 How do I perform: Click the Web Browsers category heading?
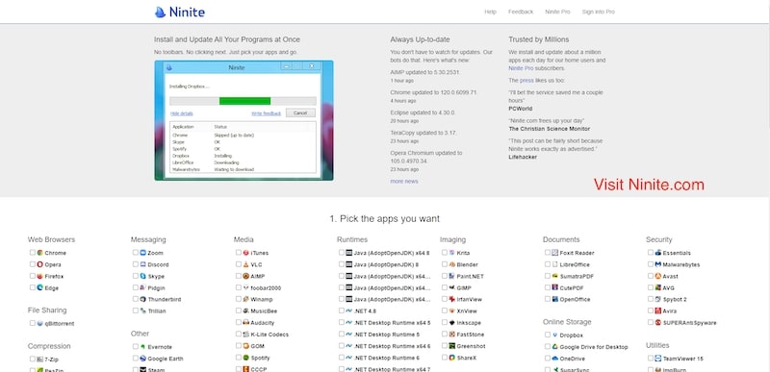click(52, 239)
